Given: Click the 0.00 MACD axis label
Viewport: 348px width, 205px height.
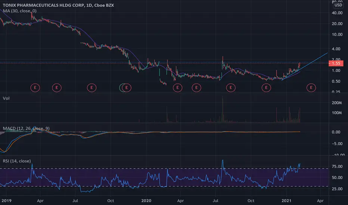Looking at the screenshot, I should pos(336,132).
